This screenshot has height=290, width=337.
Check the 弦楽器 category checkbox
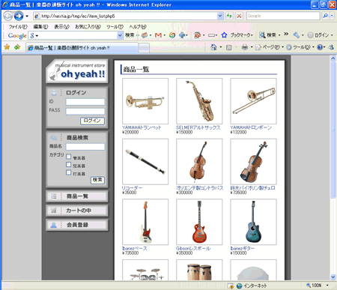tap(69, 164)
